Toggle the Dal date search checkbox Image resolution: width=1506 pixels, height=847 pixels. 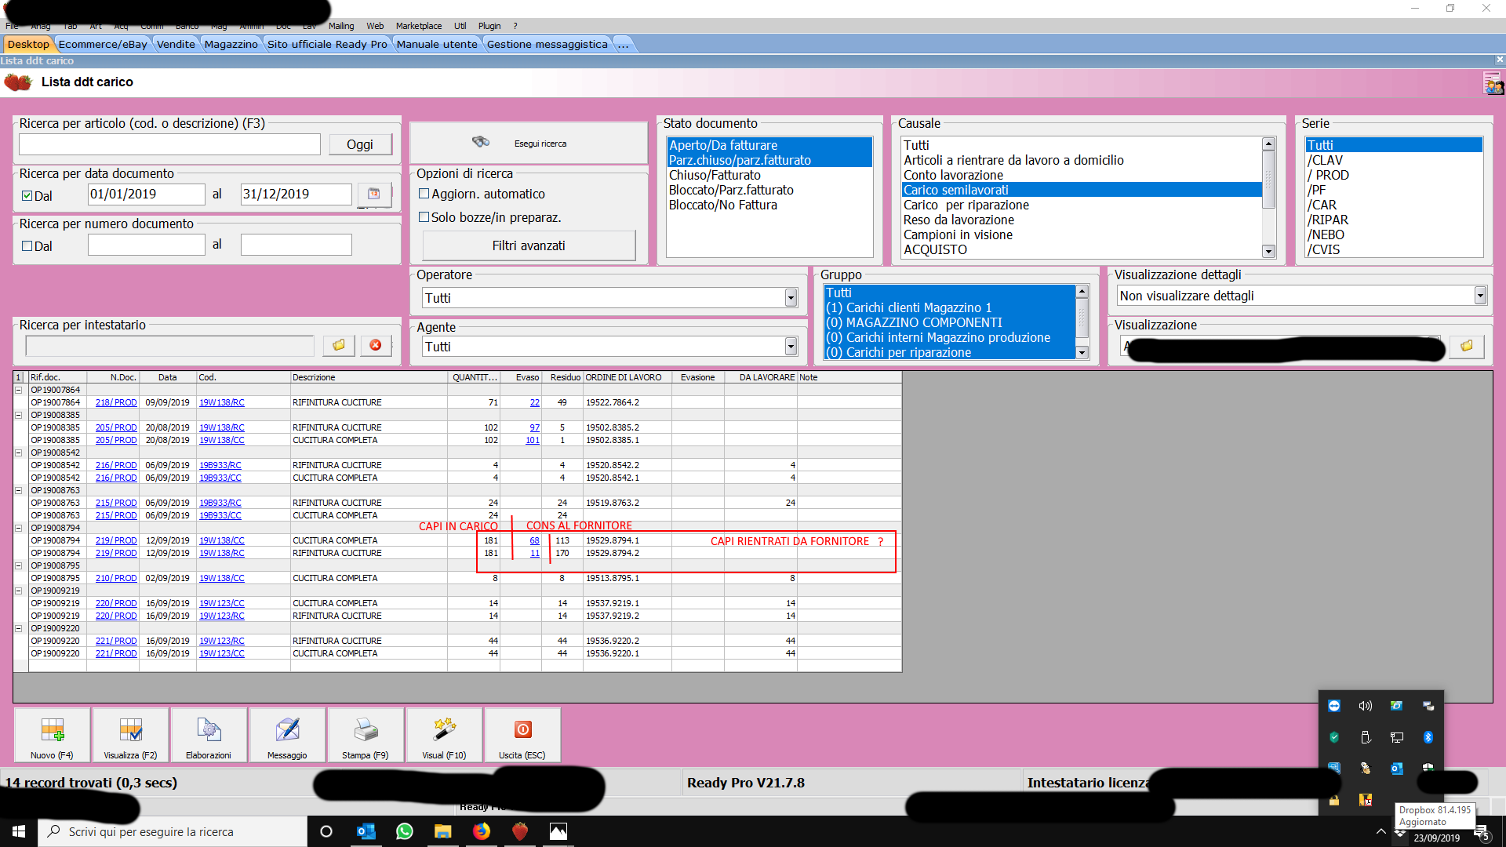pos(27,196)
